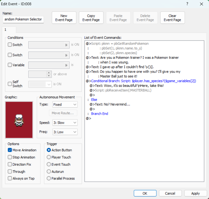Choose the Autorun trigger option
Screen dimensions: 209x199
[49, 172]
